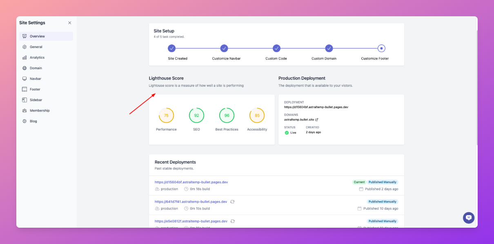Click redeploy icon next to e5e0812f deployment

(x=233, y=221)
